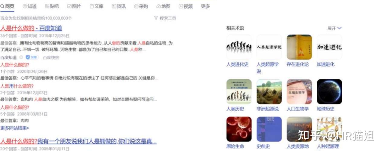Image resolution: width=384 pixels, height=151 pixels.
Task: Open the 人是用什么做的? sub-result
Action: (17, 86)
